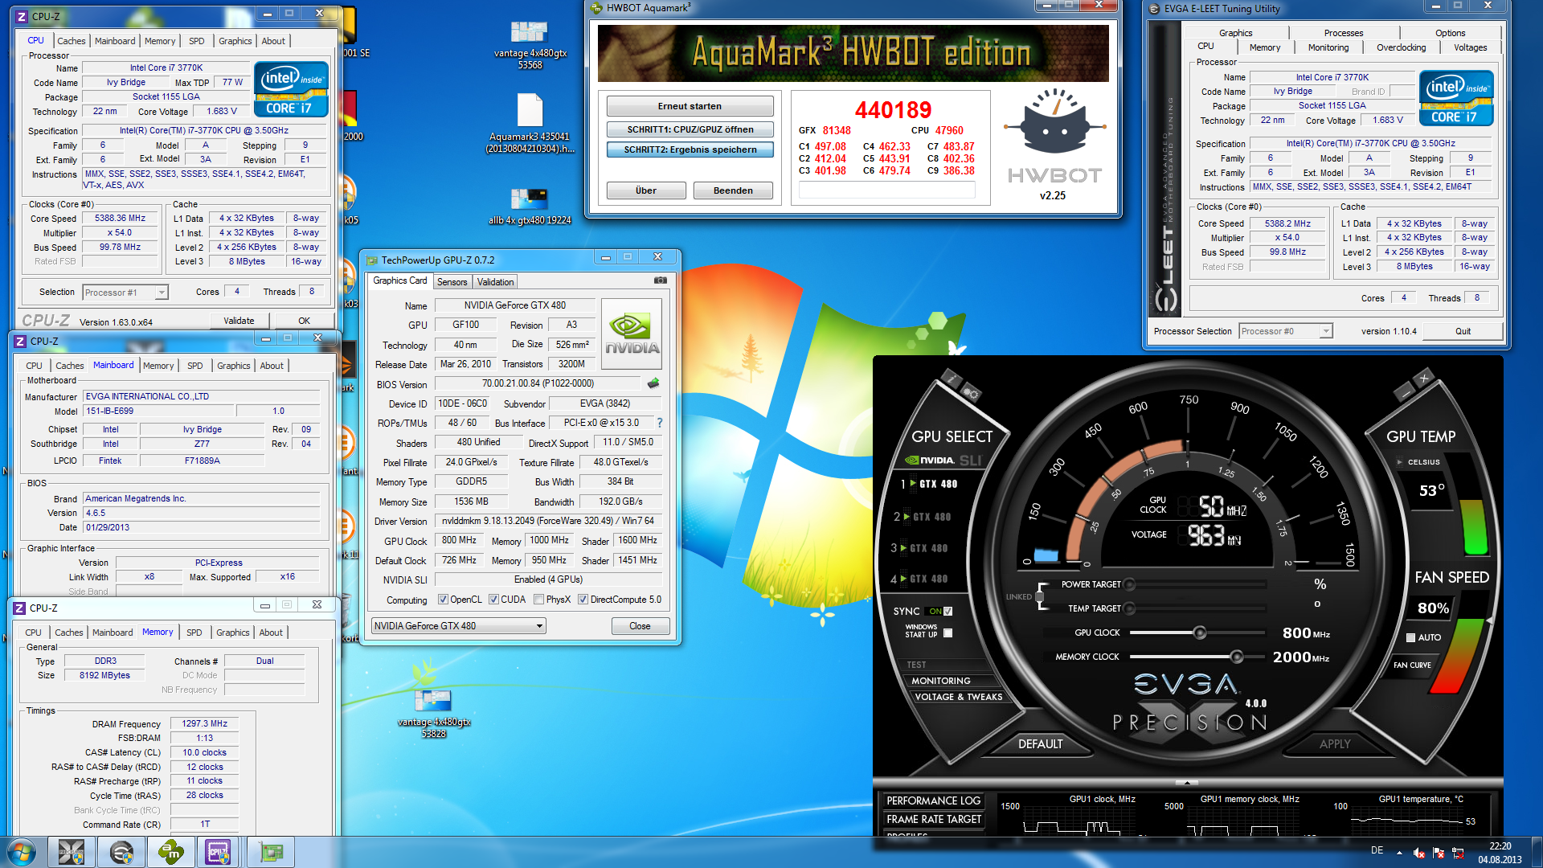This screenshot has height=868, width=1543.
Task: Click the GPU-Z BIOS save chip icon
Action: 653,383
